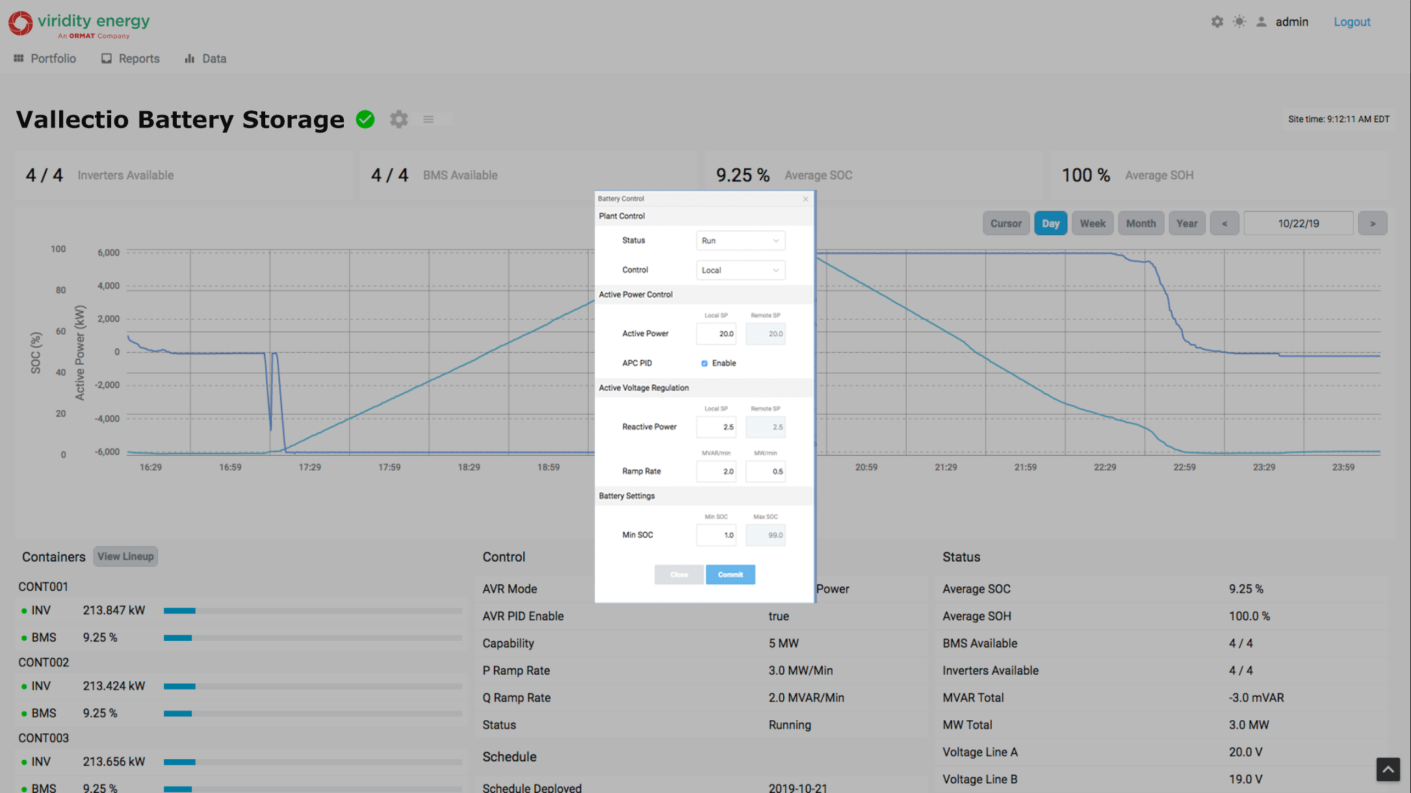Click the Commit button
The width and height of the screenshot is (1411, 793).
coord(731,575)
